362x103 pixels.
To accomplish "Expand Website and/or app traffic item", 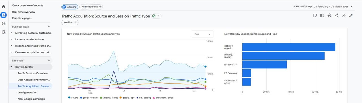I will 11,46.
